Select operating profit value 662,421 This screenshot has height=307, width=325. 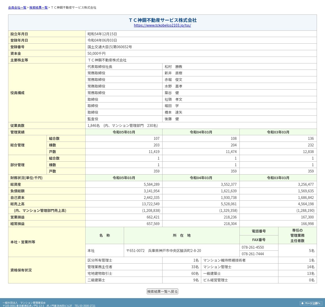[153, 217]
